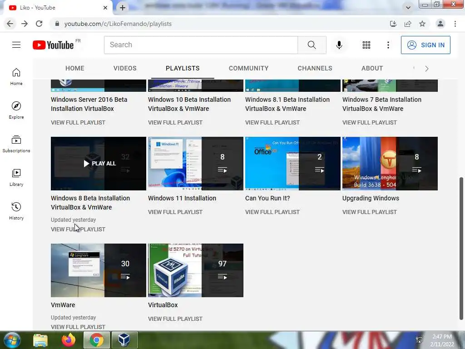The width and height of the screenshot is (465, 349).
Task: View full playlist for Windows 7 Beta Installation
Action: coord(370,123)
